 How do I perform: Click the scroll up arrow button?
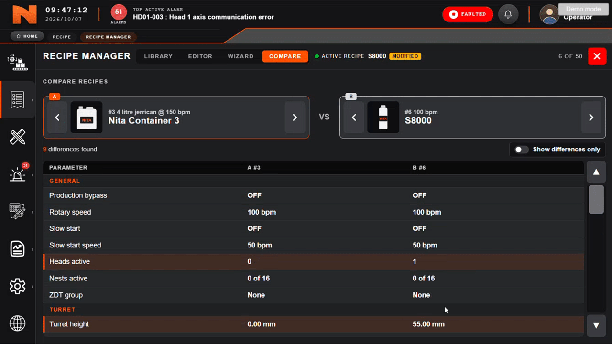point(596,172)
